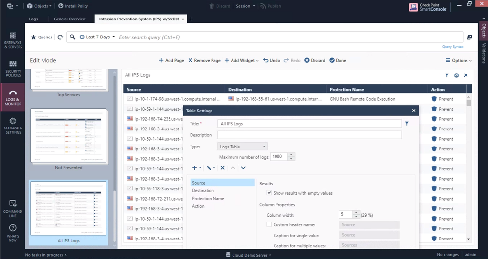488x259 pixels.
Task: Open the Type Logs Table dropdown
Action: pos(242,147)
